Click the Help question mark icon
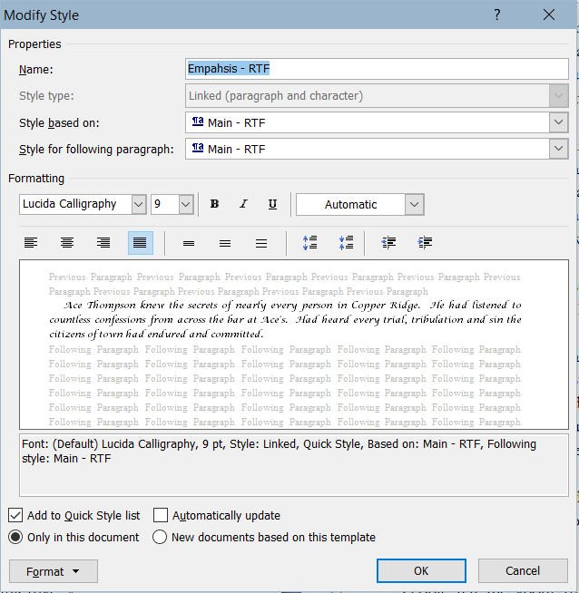Screen dimensions: 579x593 tap(497, 15)
